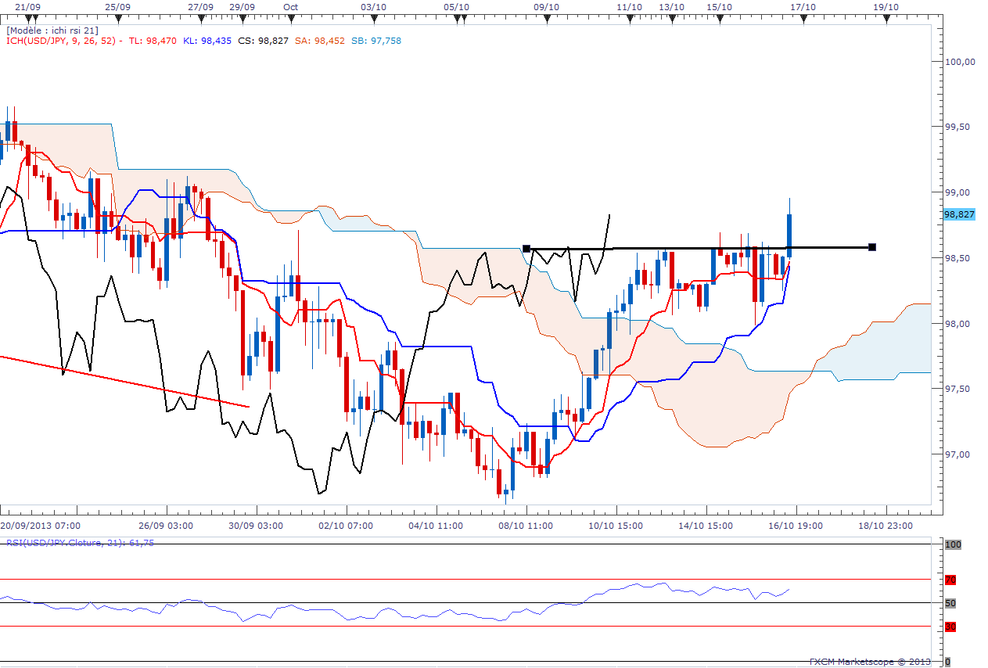Click the RSI 100 level label
The image size is (988, 668).
952,544
